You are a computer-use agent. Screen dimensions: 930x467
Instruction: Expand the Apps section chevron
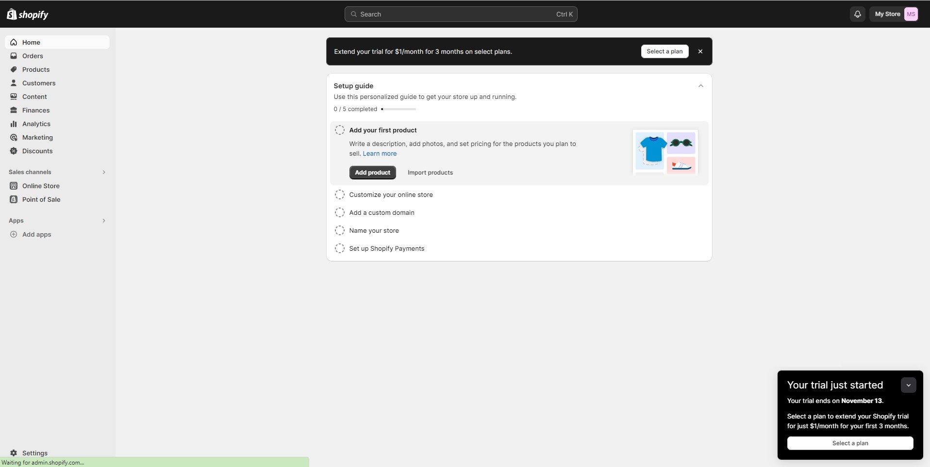point(104,221)
